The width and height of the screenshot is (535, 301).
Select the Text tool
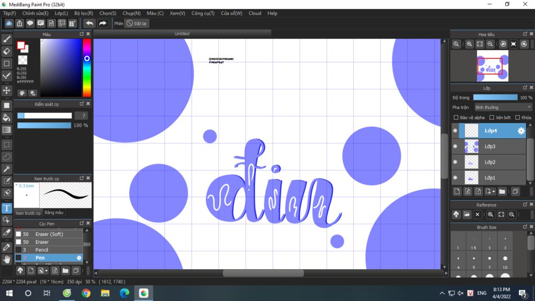tap(6, 208)
